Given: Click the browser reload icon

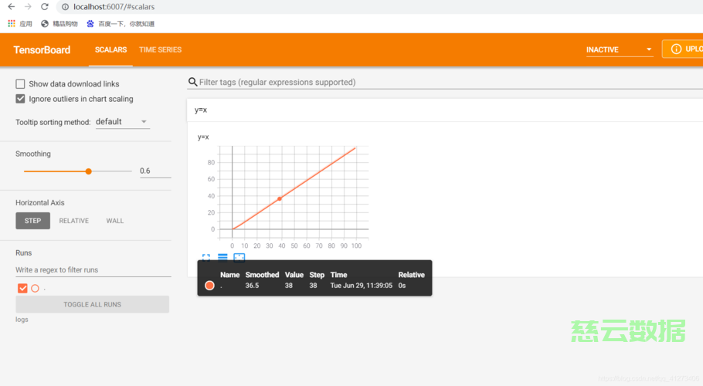Looking at the screenshot, I should click(x=45, y=7).
